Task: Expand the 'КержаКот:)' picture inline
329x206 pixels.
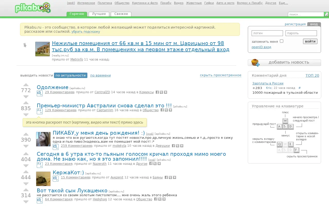Action: click(56, 178)
